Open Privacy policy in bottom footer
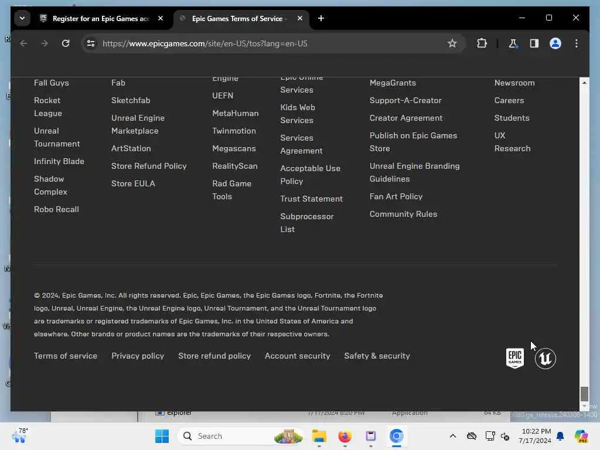The image size is (600, 450). tap(138, 356)
